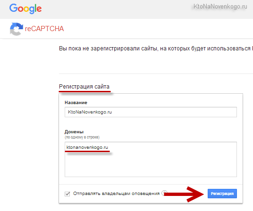Viewport: 253px width, 211px height.
Task: Click the 'Домены' field label
Action: click(74, 132)
